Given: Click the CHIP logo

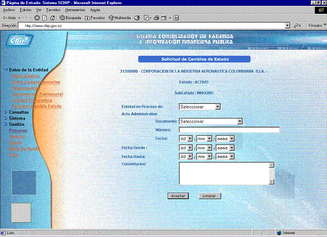Looking at the screenshot, I should pos(20,40).
